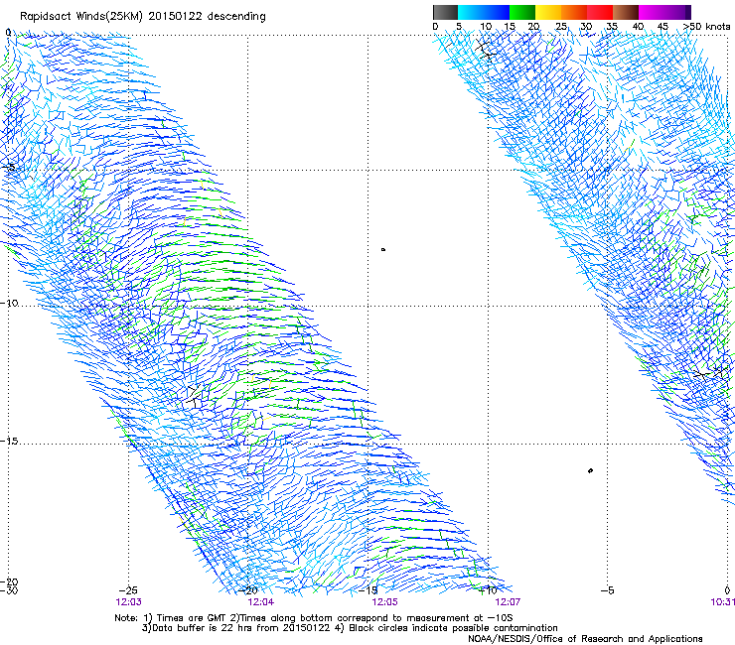Image resolution: width=735 pixels, height=645 pixels.
Task: Click the '-30' longitude label at bottom left
Action: click(x=9, y=590)
